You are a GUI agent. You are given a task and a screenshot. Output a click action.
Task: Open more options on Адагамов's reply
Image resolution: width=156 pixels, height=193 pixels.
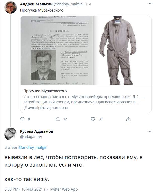149,131
